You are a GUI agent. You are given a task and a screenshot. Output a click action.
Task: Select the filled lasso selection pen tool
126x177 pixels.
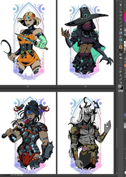coord(121,15)
